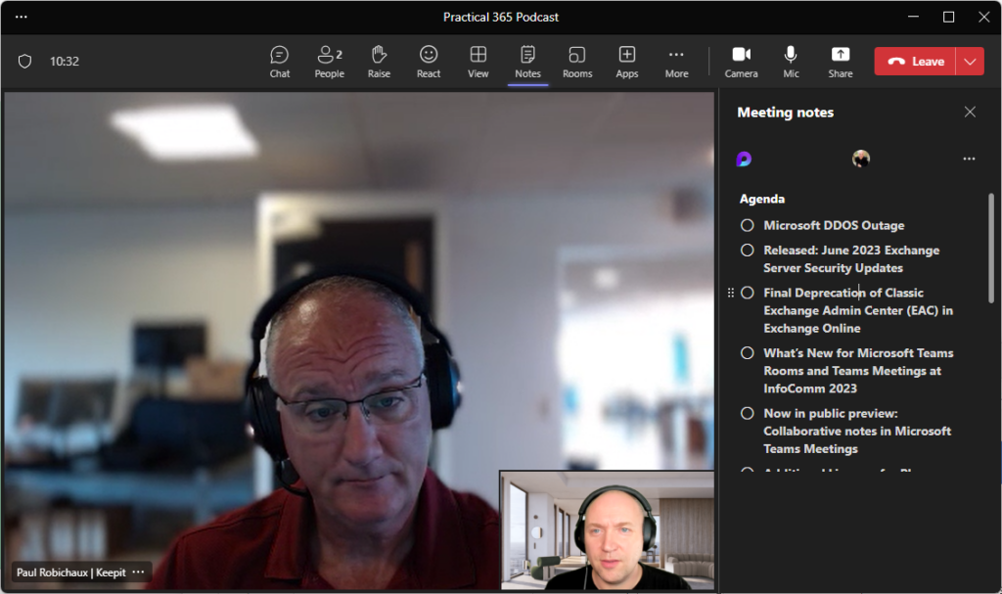The image size is (1002, 594).
Task: Check off June 2023 Exchange Server Security Updates
Action: tap(747, 250)
